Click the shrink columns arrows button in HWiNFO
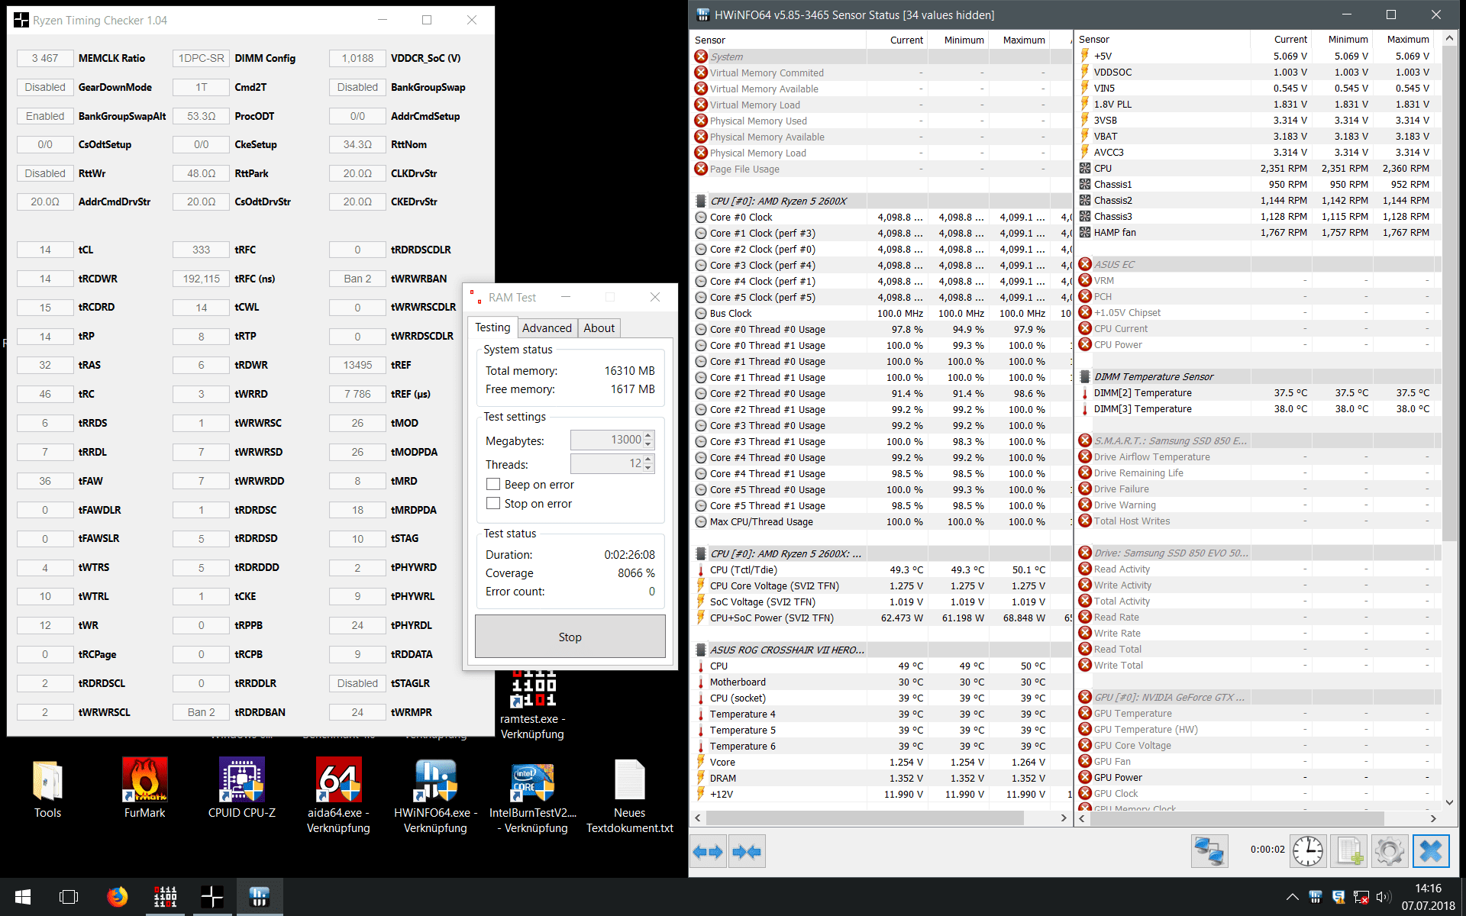Image resolution: width=1466 pixels, height=916 pixels. click(747, 851)
